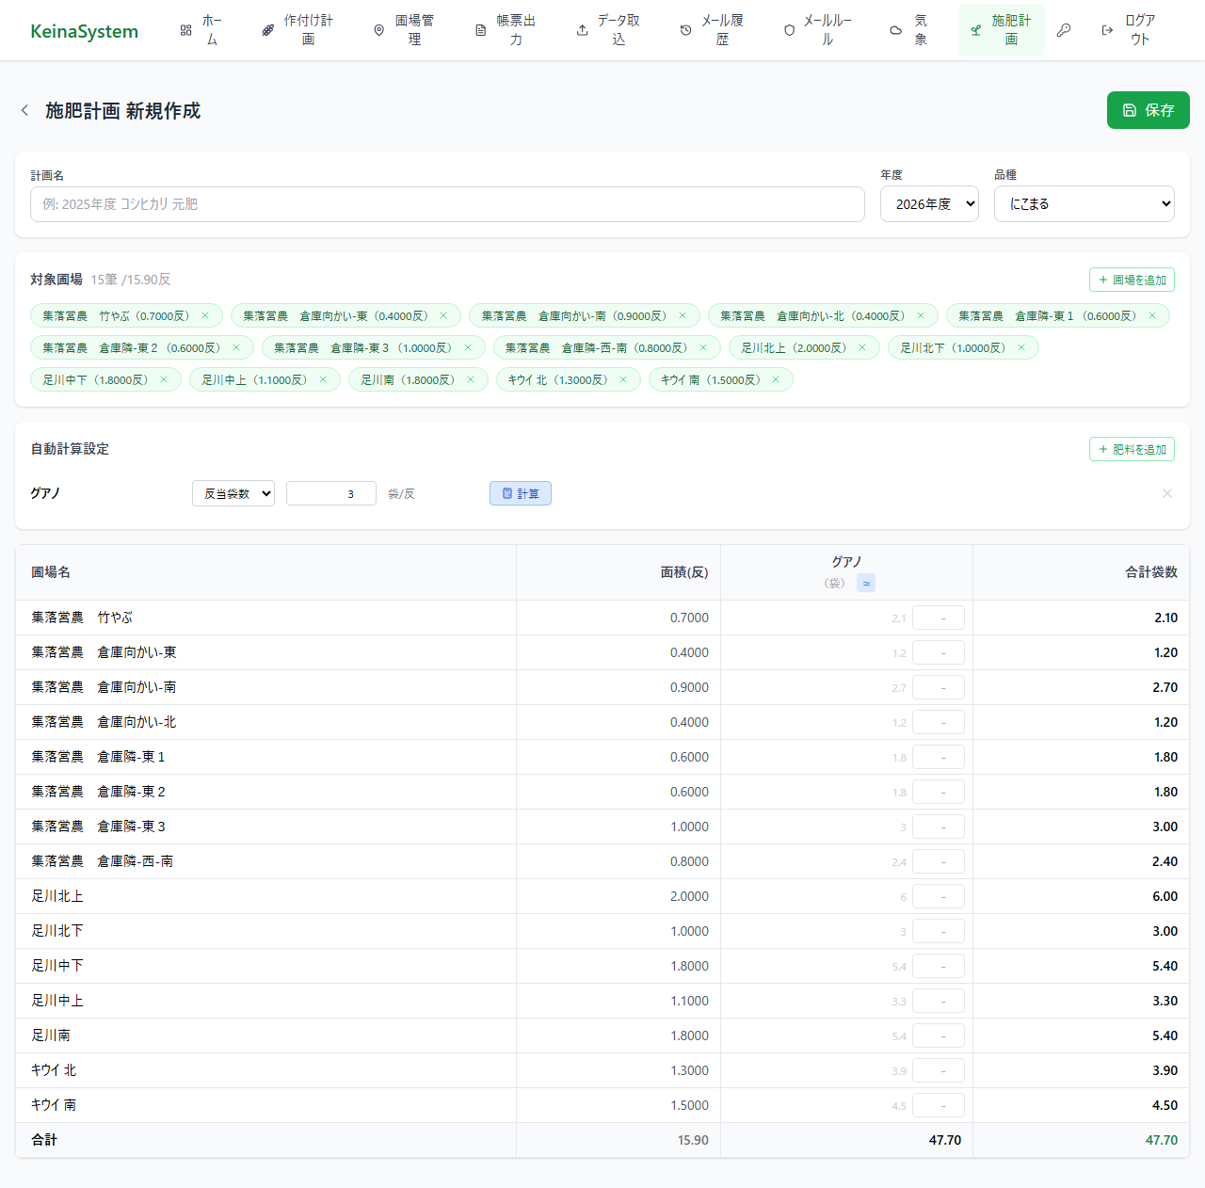
Task: Click the key icon in navigation bar
Action: [x=1064, y=30]
